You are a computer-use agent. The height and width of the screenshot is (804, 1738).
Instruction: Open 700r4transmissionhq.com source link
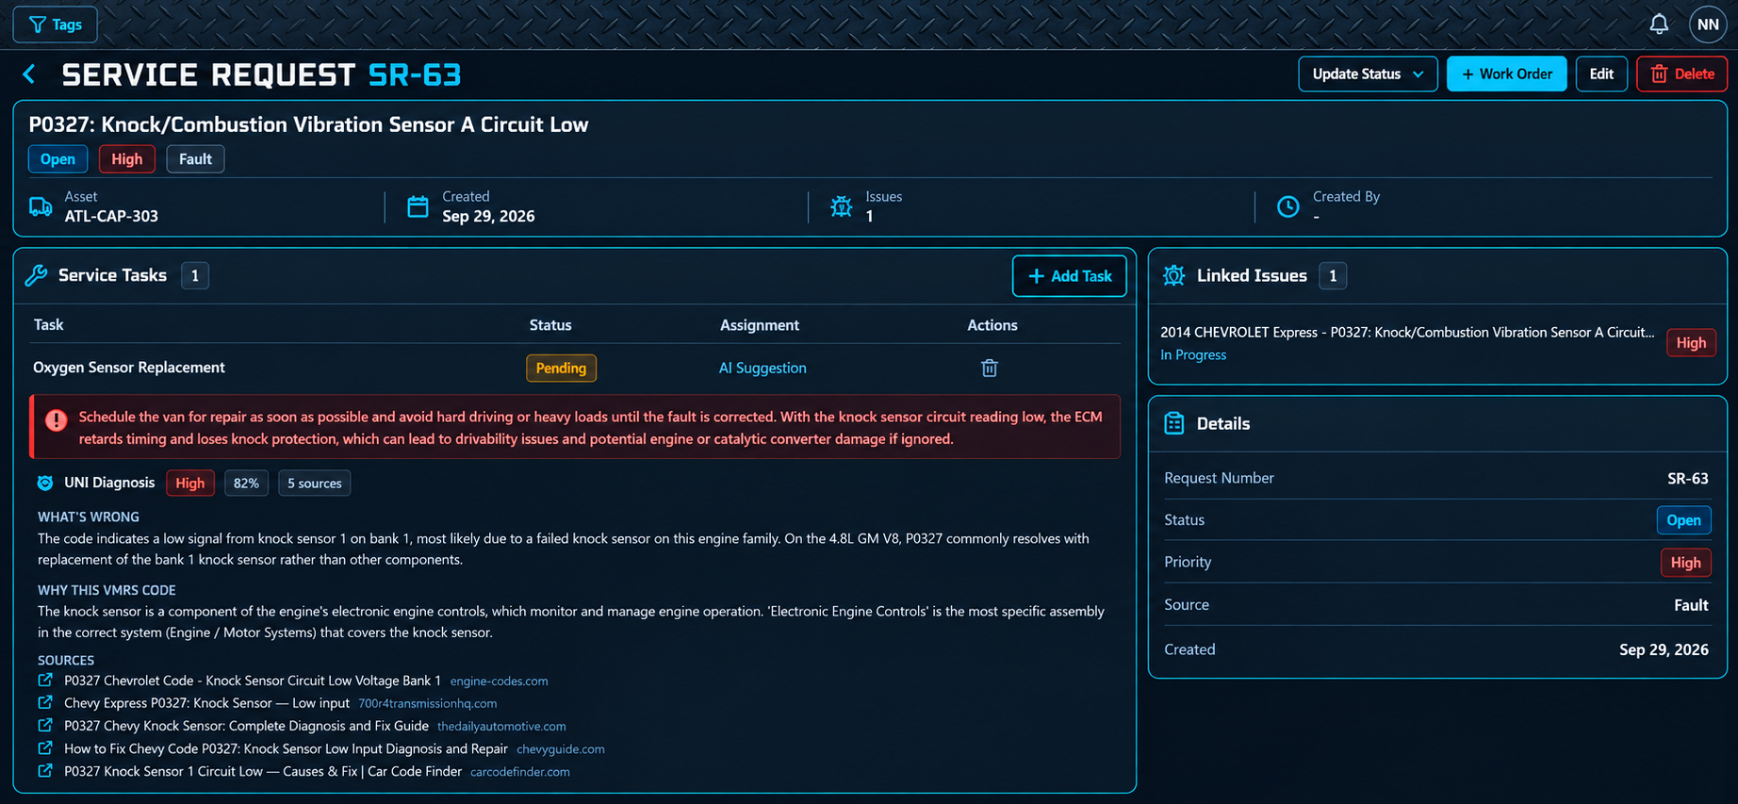[x=427, y=703]
